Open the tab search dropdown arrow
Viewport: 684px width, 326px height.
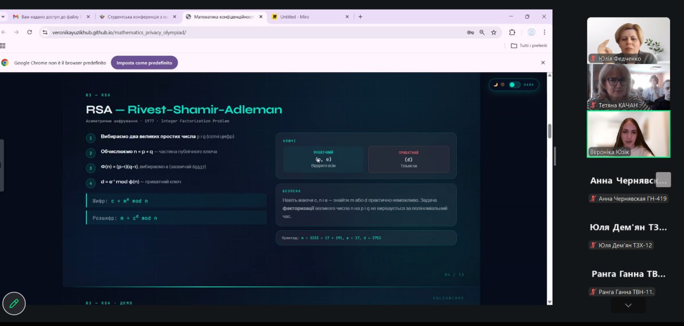tap(3, 17)
